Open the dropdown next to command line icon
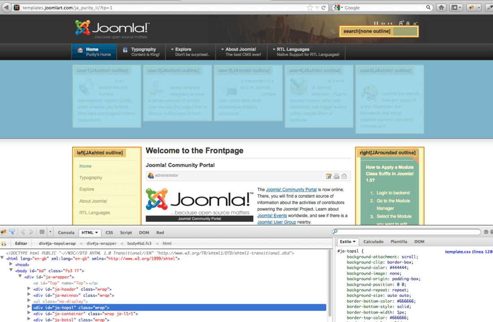This screenshot has width=493, height=322. click(50, 232)
